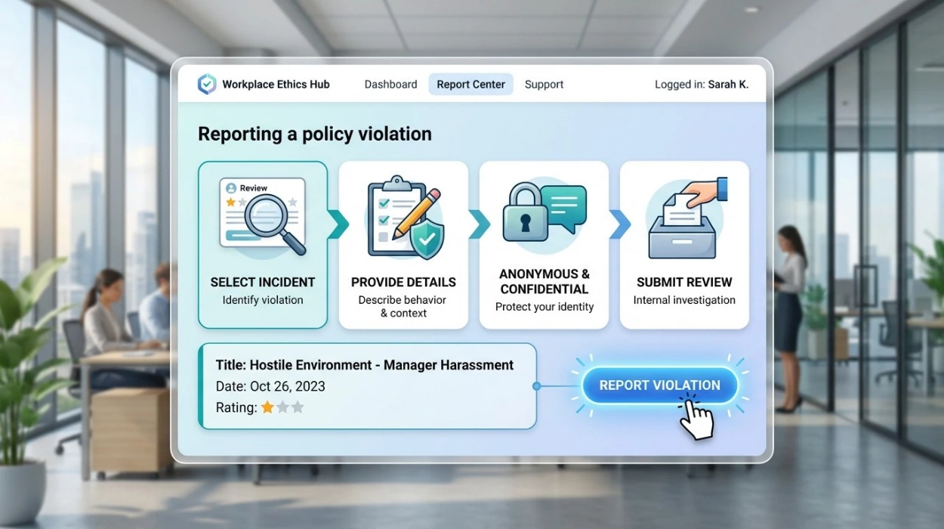This screenshot has height=529, width=944.
Task: Open the Support tab
Action: click(x=544, y=85)
